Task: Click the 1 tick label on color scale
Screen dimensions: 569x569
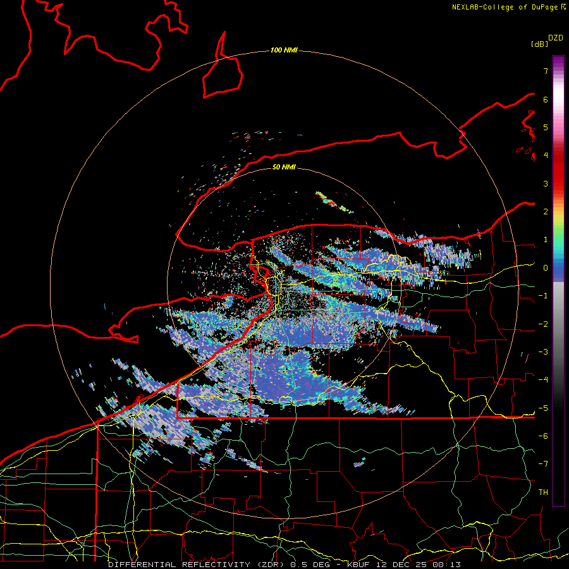Action: 546,240
